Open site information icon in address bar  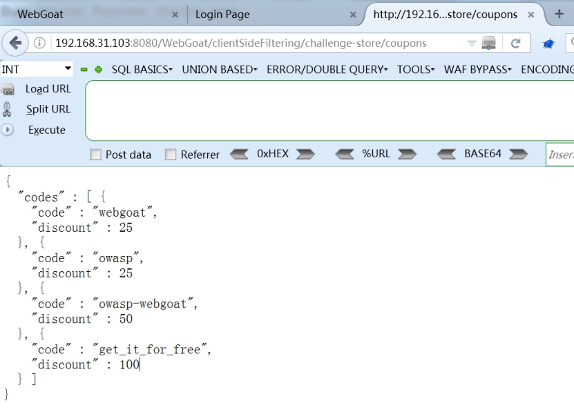(39, 43)
